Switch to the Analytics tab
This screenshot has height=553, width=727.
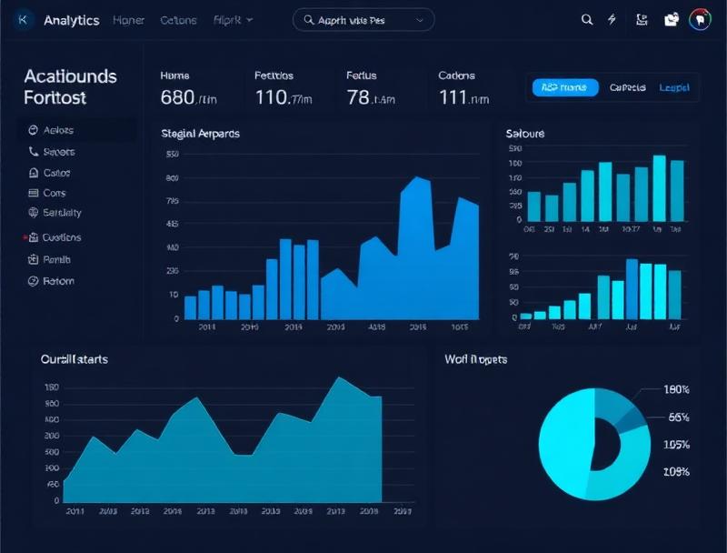(x=72, y=20)
